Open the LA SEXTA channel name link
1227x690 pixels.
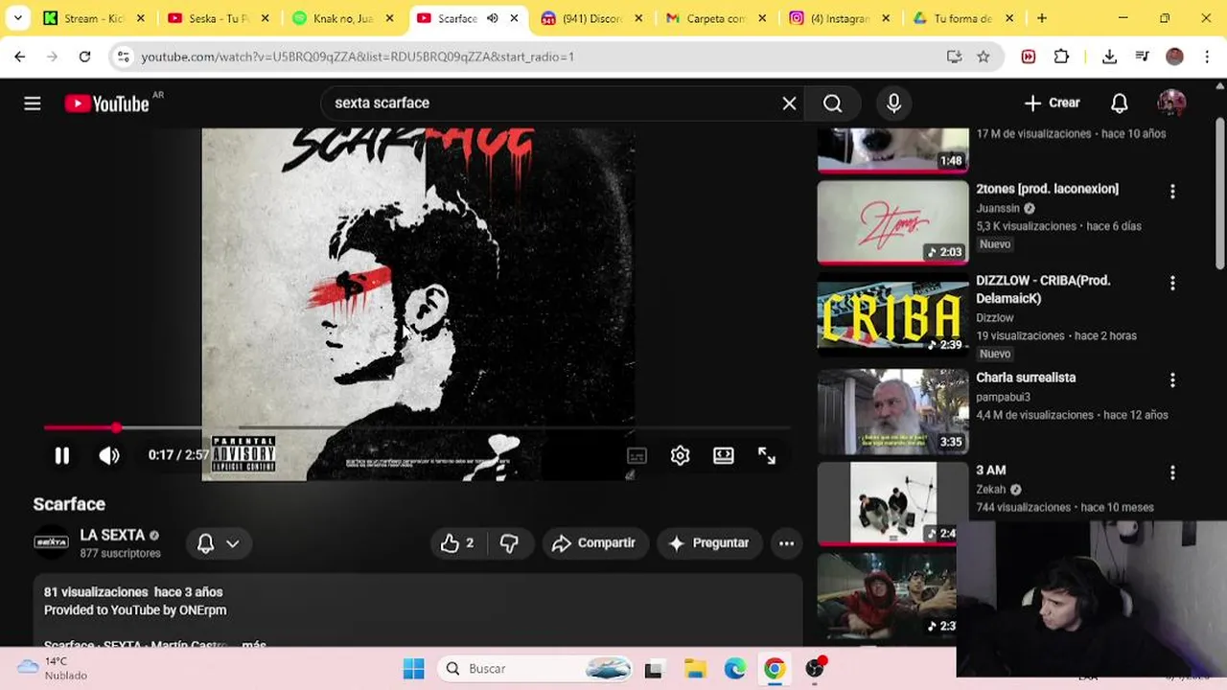point(112,536)
